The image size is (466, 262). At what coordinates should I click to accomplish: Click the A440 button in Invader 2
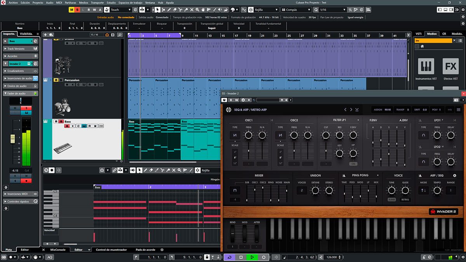(x=391, y=200)
